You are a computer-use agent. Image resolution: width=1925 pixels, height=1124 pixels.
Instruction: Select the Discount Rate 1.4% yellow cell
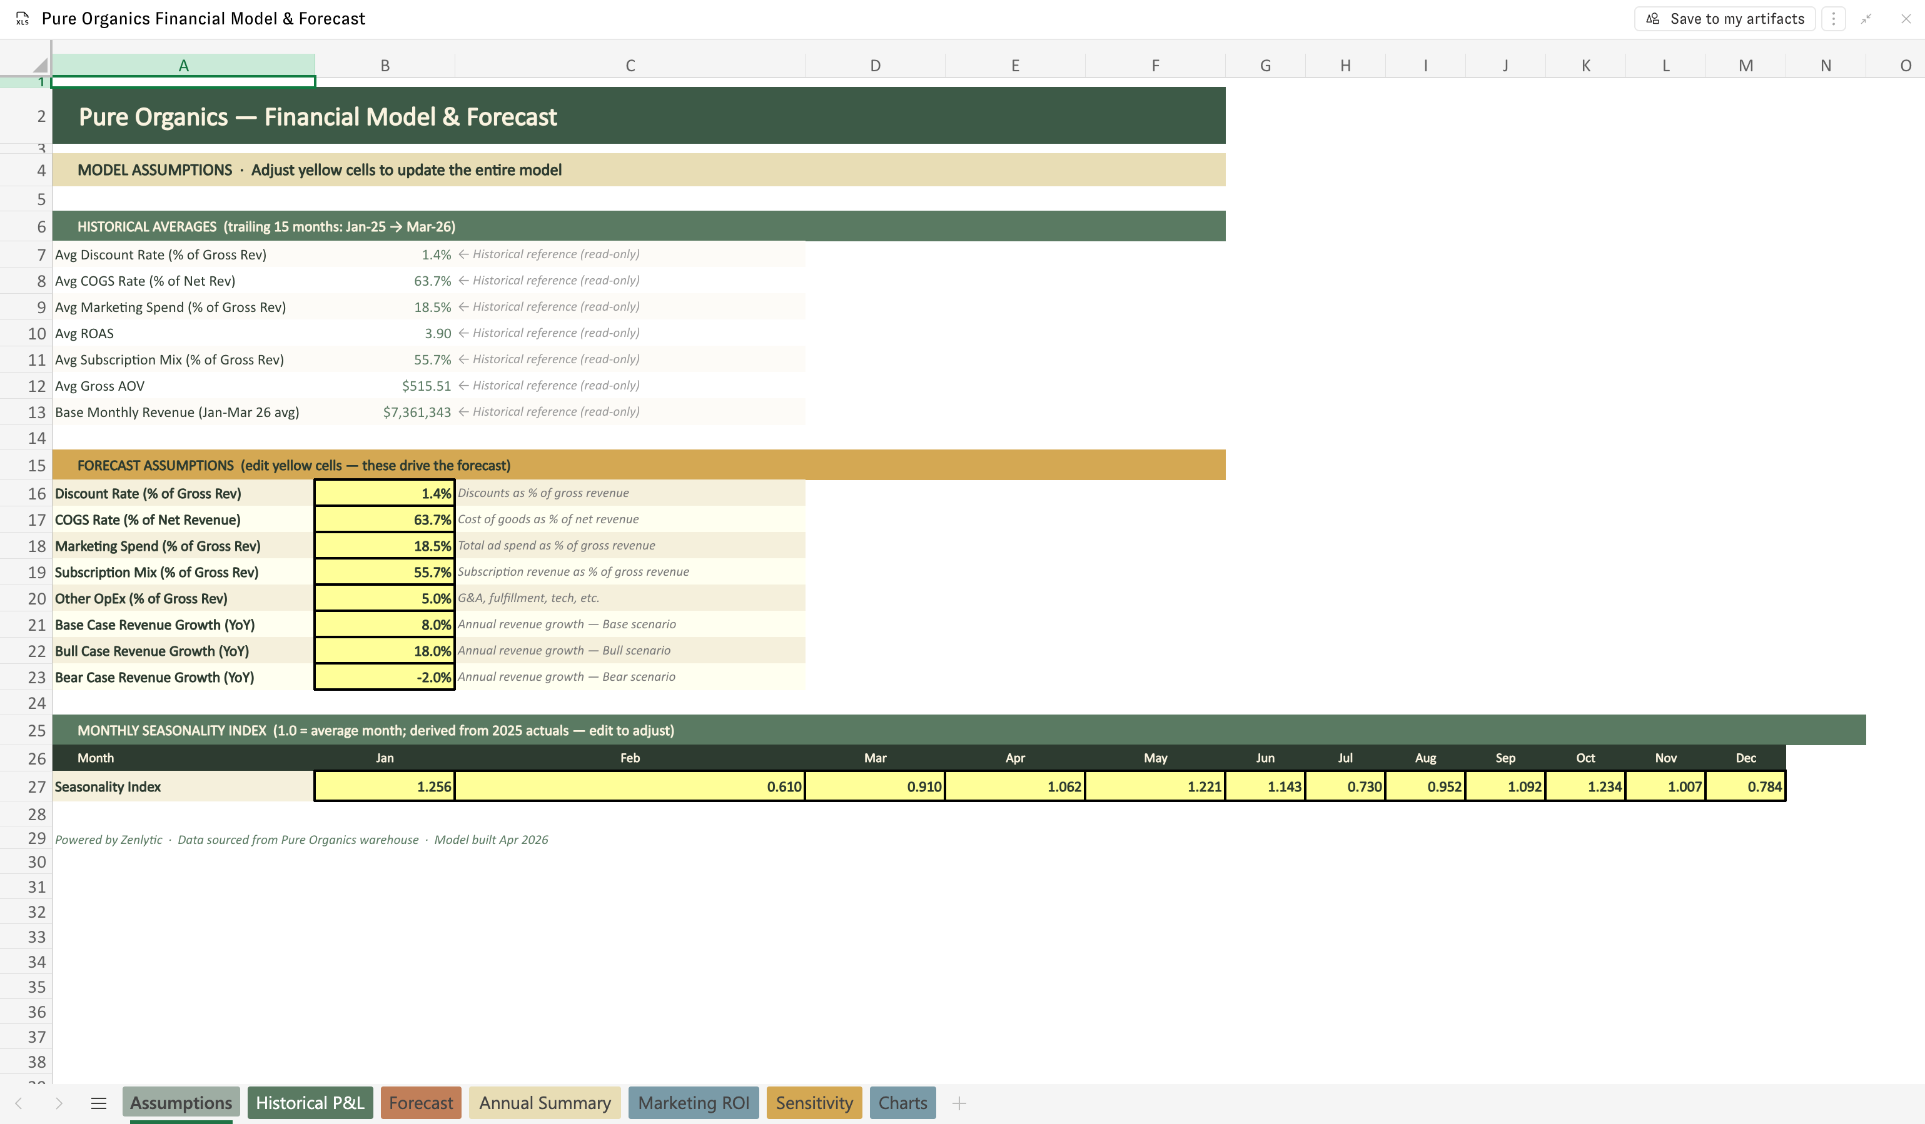[x=385, y=493]
